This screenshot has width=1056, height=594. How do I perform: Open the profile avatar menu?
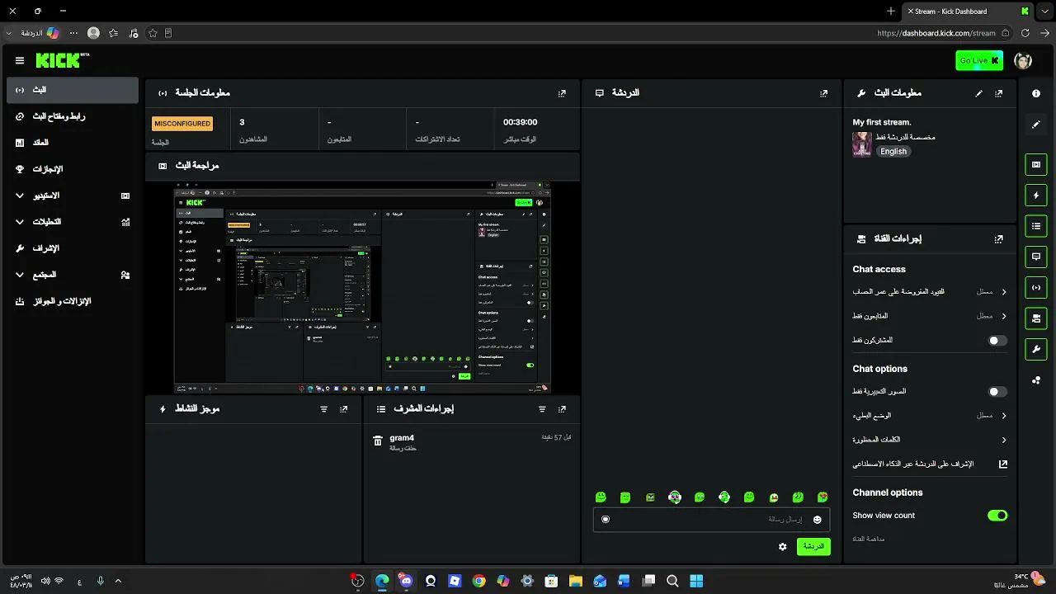(1023, 60)
